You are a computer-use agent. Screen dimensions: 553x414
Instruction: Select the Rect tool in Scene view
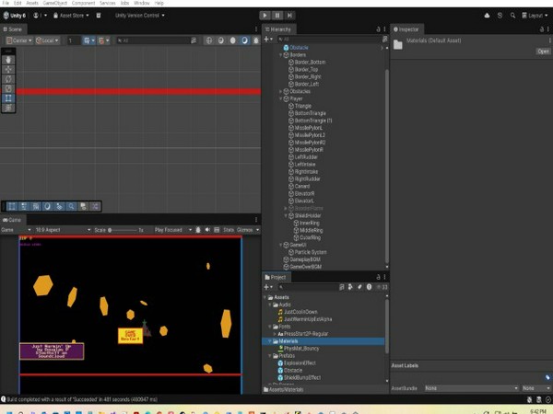click(8, 98)
